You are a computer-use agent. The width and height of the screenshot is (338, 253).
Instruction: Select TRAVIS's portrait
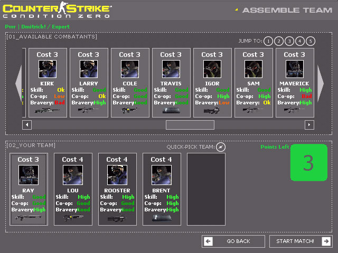[x=171, y=69]
